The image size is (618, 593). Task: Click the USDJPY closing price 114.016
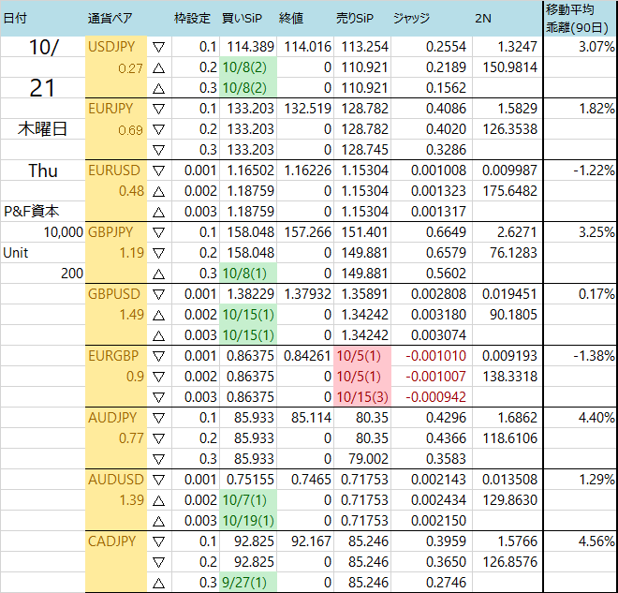pos(308,47)
